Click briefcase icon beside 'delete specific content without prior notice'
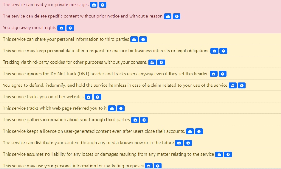This screenshot has width=281, height=169. 168,17
